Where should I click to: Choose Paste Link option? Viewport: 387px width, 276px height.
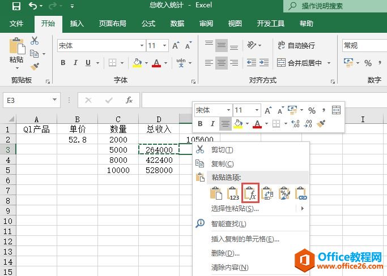click(x=301, y=193)
